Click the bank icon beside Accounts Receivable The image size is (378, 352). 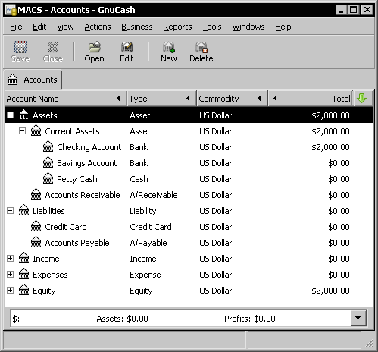coord(36,195)
